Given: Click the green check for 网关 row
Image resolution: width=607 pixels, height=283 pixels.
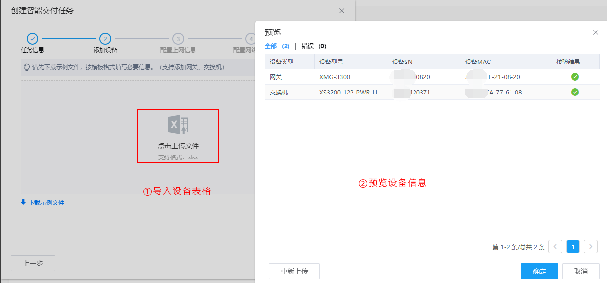Looking at the screenshot, I should click(575, 77).
